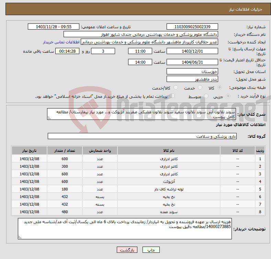This screenshot has height=259, width=271.
Task: Click resize grip of description box
Action: click(49, 118)
